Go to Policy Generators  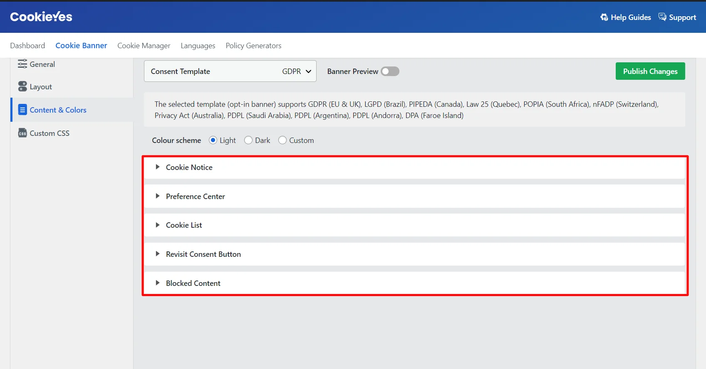click(253, 46)
